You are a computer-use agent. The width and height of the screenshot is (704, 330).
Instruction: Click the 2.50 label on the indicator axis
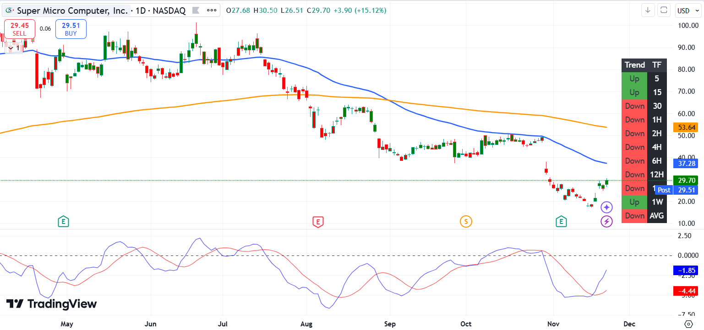[x=685, y=235]
